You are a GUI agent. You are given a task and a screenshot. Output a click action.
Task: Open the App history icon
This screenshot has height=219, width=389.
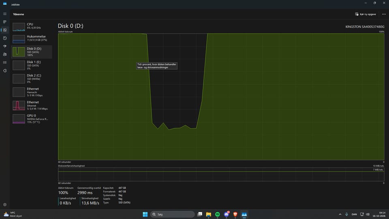coord(5,38)
